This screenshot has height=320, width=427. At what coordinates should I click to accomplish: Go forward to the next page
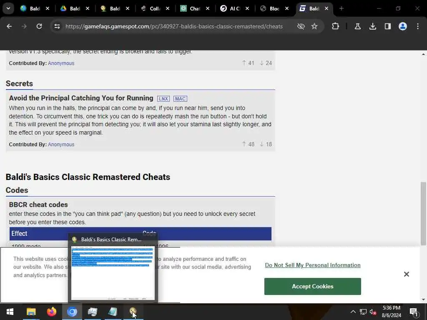pos(24,26)
